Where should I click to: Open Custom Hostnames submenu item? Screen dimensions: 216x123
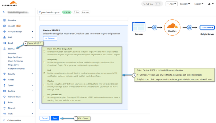click(16, 69)
